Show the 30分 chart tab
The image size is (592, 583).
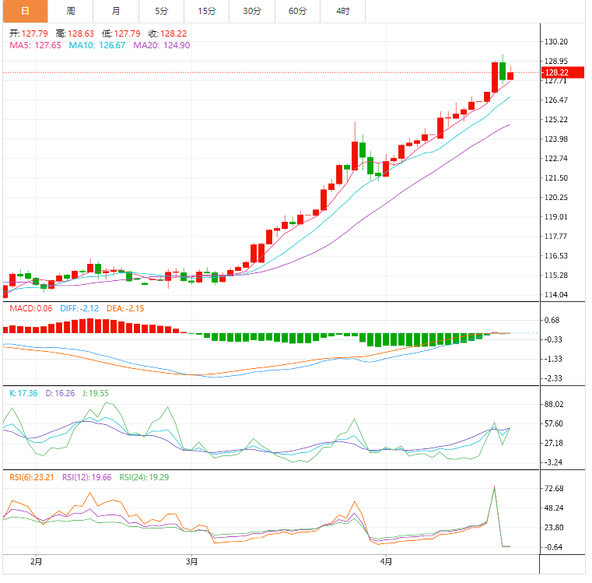(x=252, y=11)
